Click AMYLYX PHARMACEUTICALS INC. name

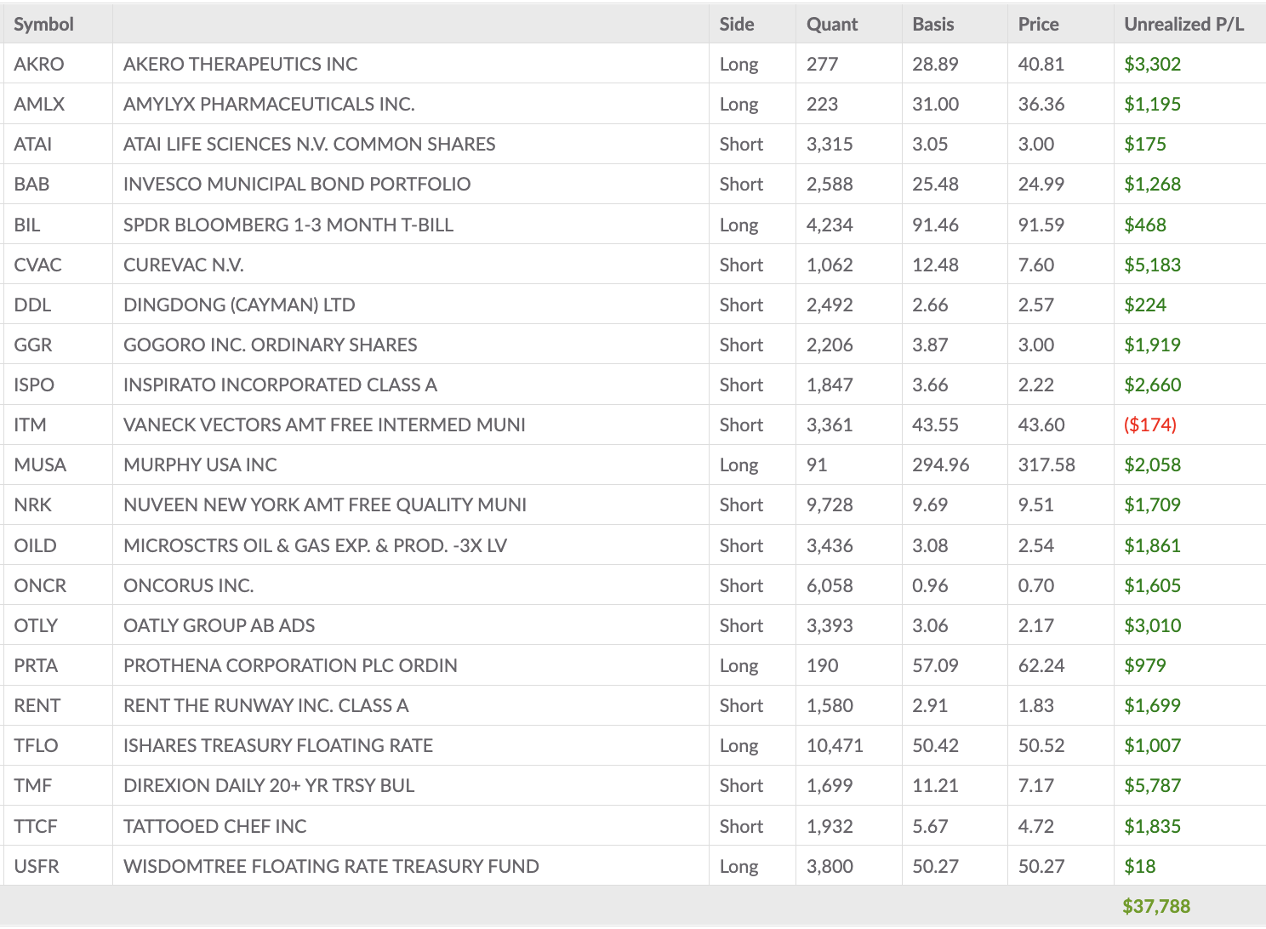click(x=269, y=104)
